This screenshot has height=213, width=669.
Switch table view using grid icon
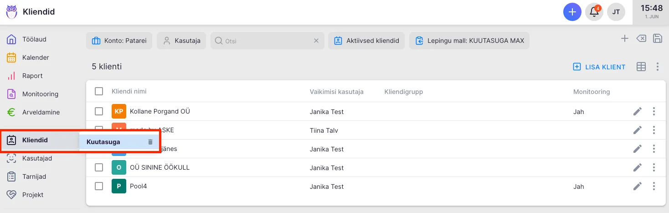tap(641, 67)
